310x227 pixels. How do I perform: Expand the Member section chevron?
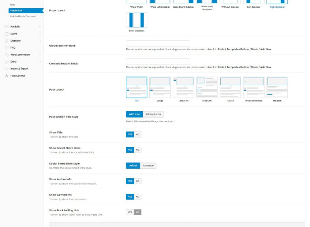point(40,41)
